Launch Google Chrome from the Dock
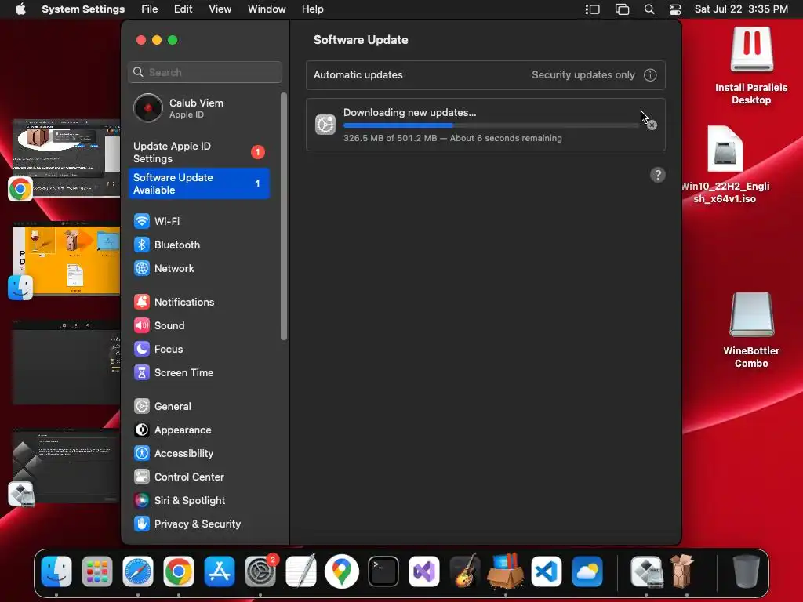This screenshot has width=803, height=602. 178,571
